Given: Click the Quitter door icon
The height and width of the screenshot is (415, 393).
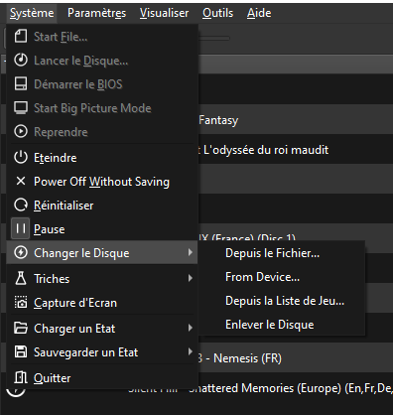Looking at the screenshot, I should (x=21, y=377).
